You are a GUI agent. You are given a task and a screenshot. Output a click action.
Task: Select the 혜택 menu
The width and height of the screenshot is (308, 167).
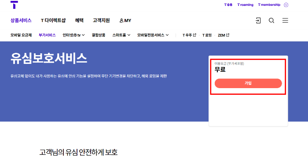(x=79, y=20)
